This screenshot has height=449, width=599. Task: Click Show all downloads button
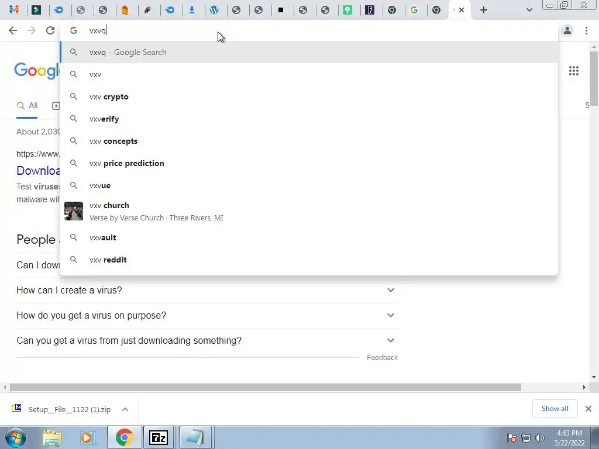point(555,409)
